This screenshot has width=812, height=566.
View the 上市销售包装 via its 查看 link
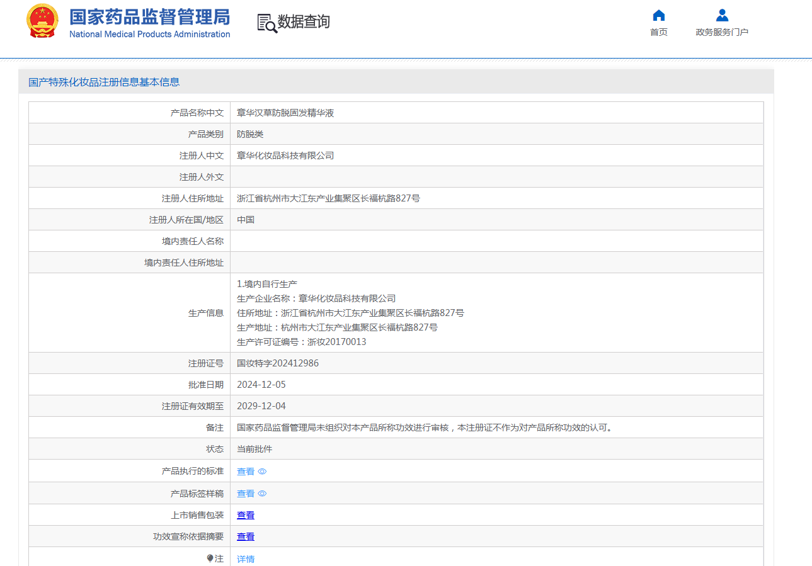[x=246, y=515]
